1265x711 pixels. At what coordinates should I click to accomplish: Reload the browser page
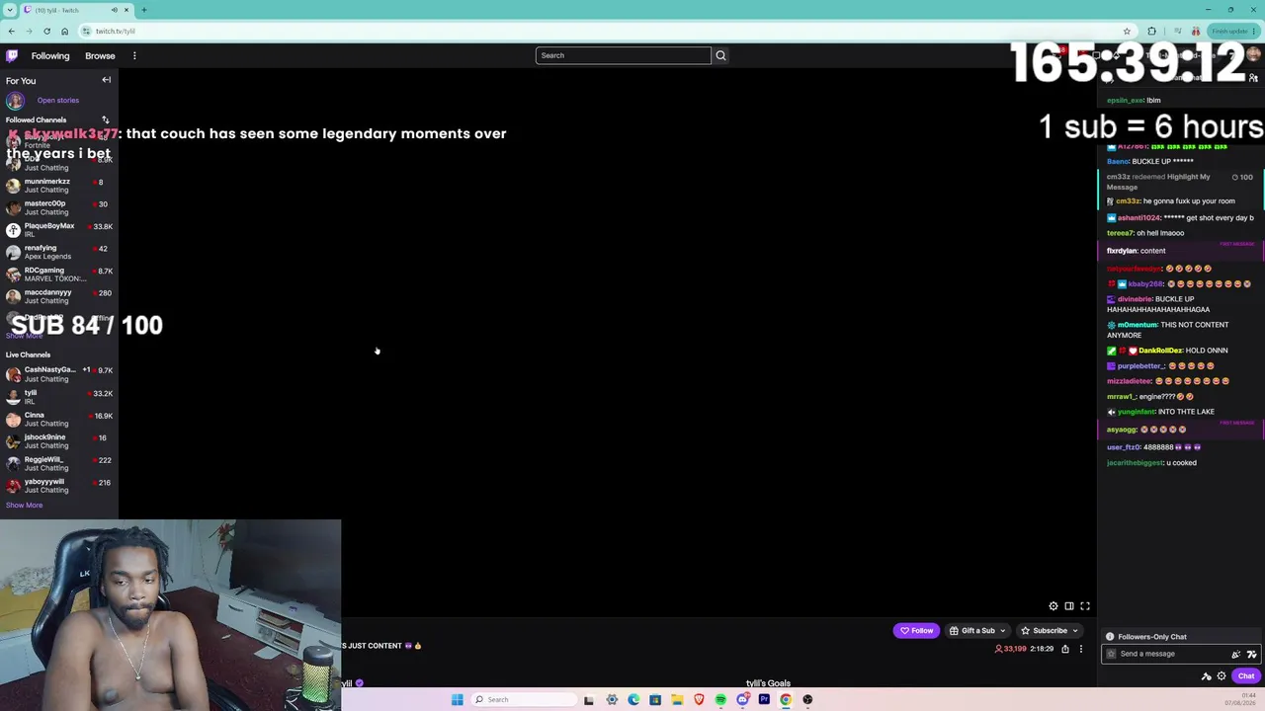point(46,31)
